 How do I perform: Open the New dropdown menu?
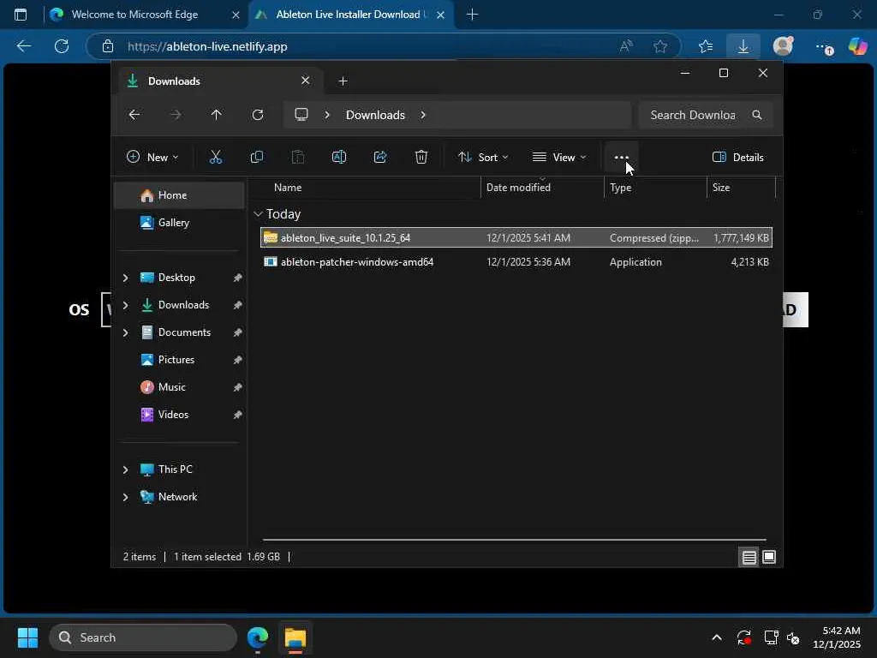[152, 158]
